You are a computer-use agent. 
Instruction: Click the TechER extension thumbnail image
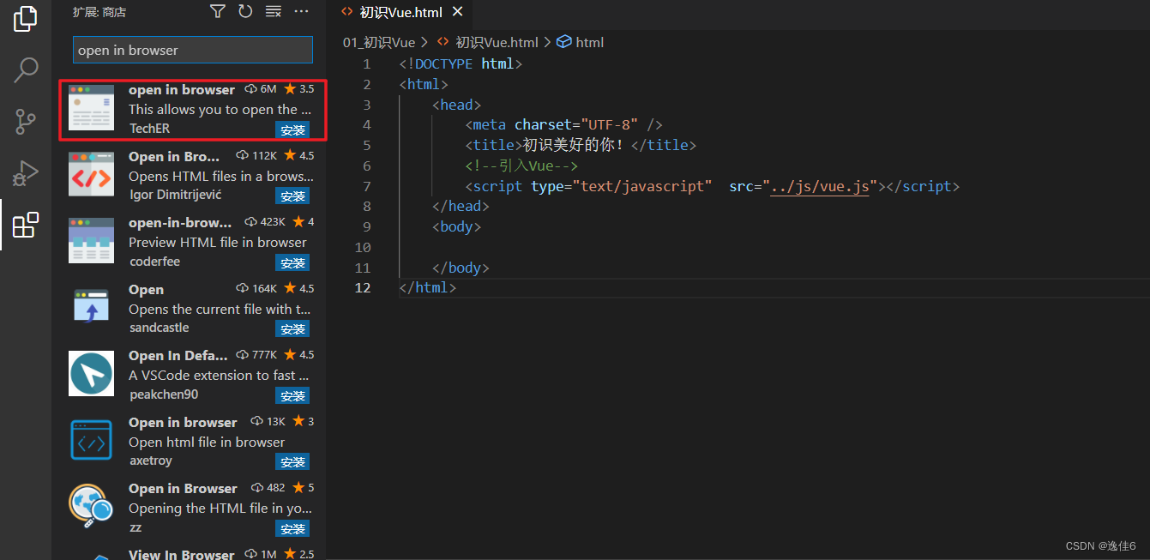click(x=91, y=108)
